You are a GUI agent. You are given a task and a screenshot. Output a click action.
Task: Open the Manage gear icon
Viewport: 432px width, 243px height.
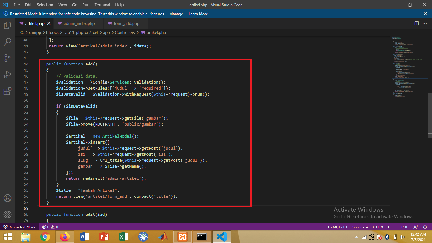click(x=7, y=214)
